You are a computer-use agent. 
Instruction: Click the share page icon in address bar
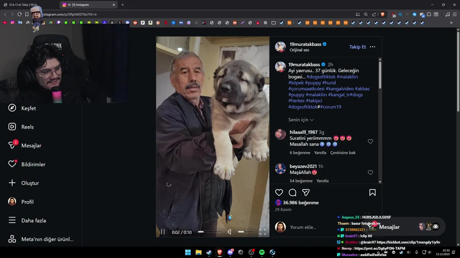374,14
